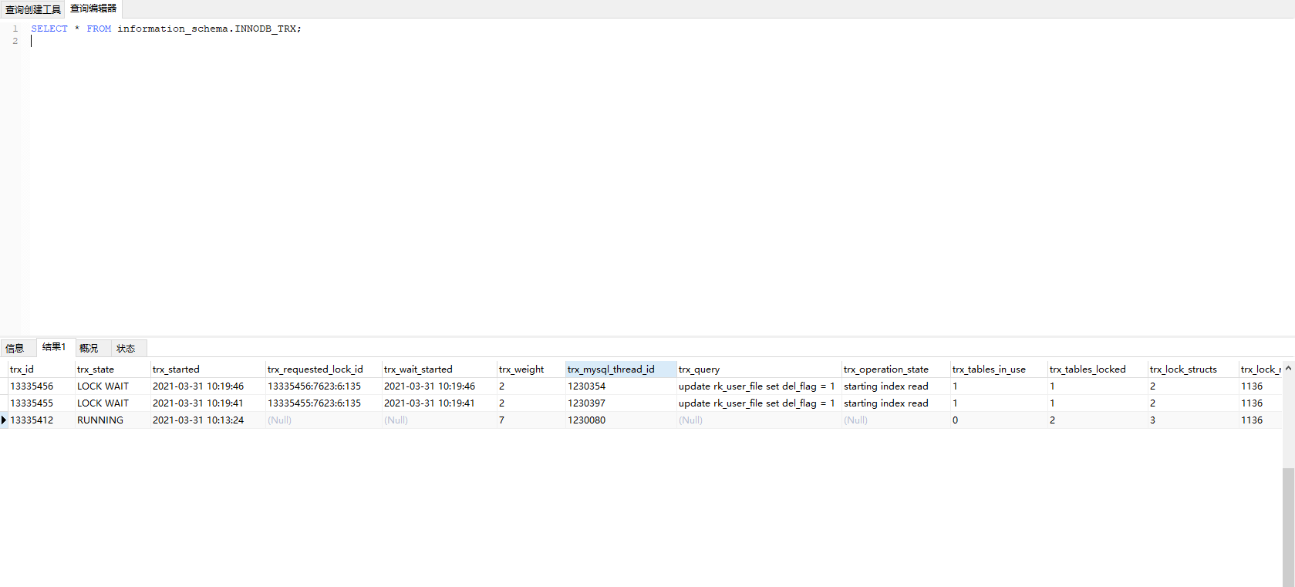This screenshot has height=587, width=1295.
Task: Click the RUNNING state cell
Action: 100,420
